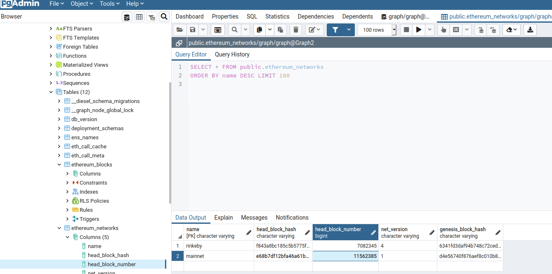Click the head_block_number column header
Image resolution: width=552 pixels, height=274 pixels.
345,232
